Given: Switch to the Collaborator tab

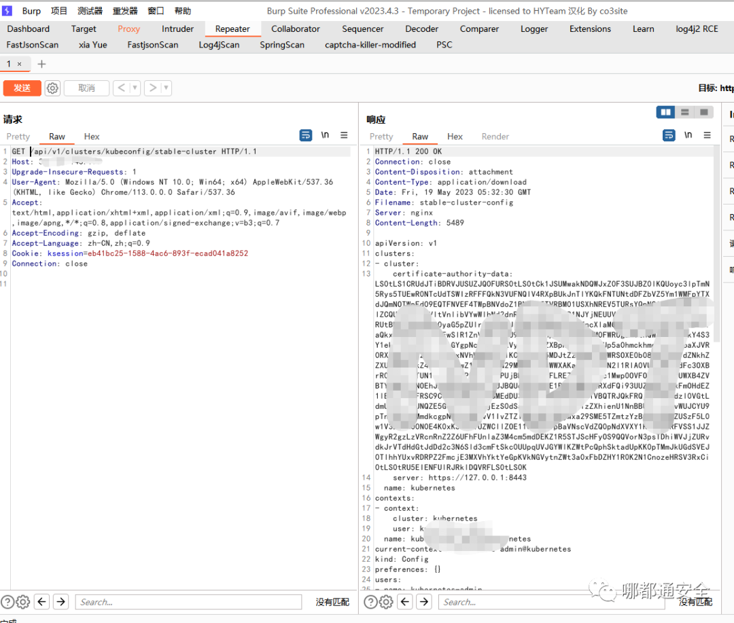Looking at the screenshot, I should point(296,29).
